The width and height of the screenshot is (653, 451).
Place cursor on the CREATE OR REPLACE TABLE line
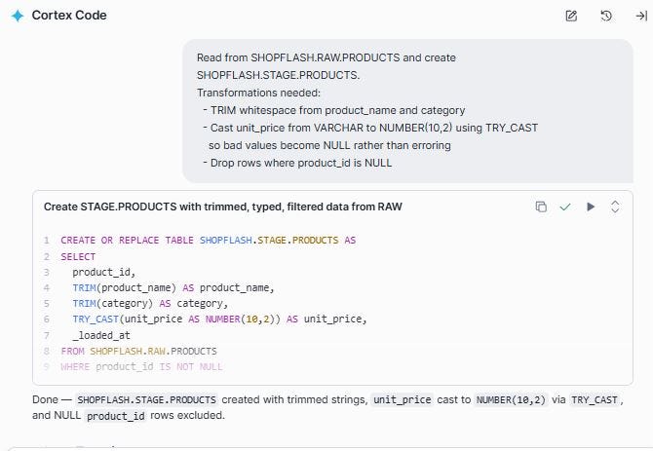pos(209,241)
